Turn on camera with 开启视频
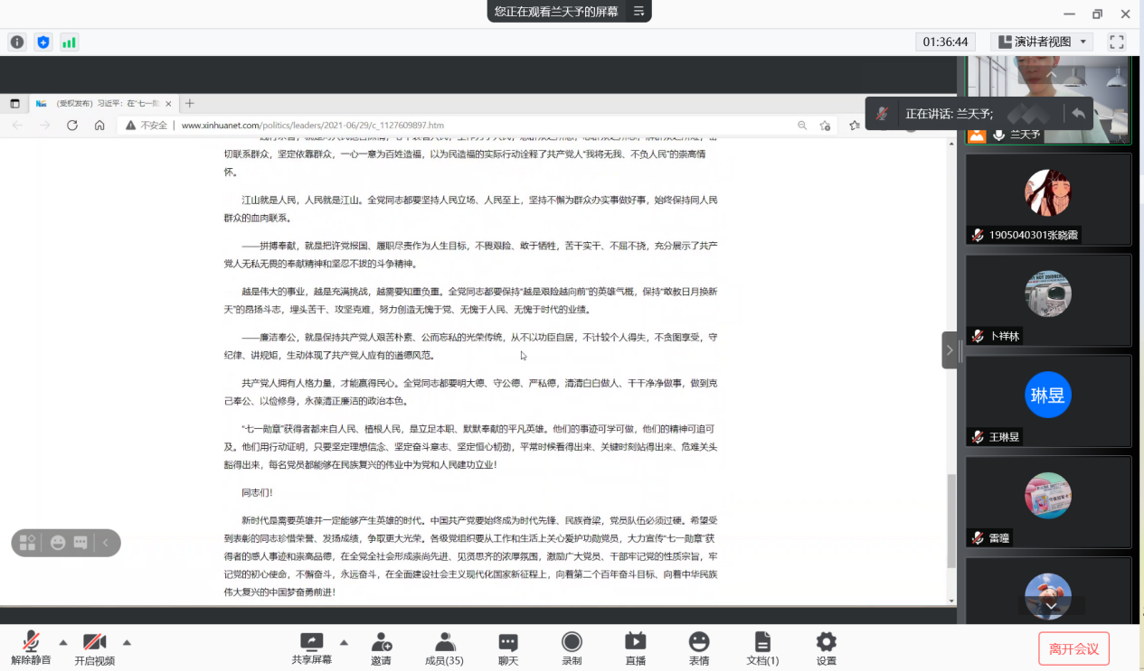Viewport: 1144px width, 671px height. (94, 648)
